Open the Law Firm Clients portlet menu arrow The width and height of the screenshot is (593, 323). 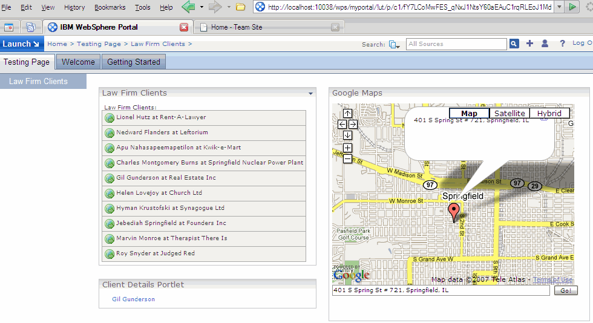click(310, 93)
